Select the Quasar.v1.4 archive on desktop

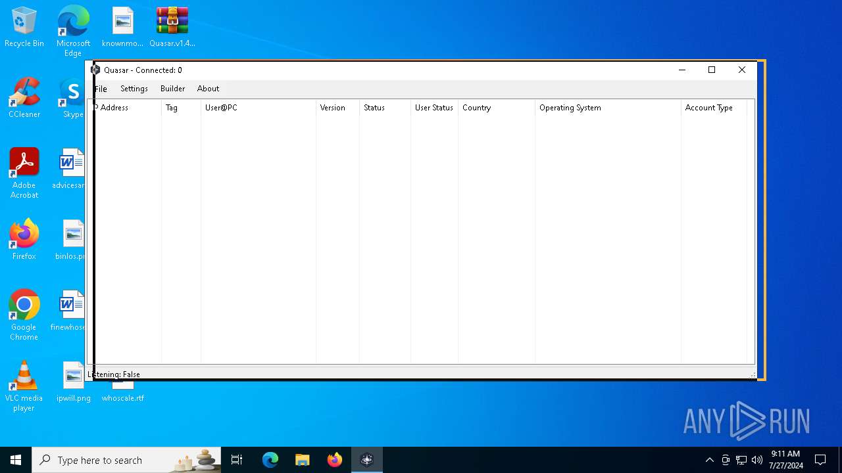point(172,28)
